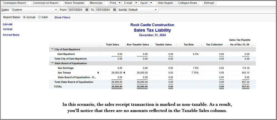Select the Cash report basis
The height and width of the screenshot is (120, 277).
(40, 17)
